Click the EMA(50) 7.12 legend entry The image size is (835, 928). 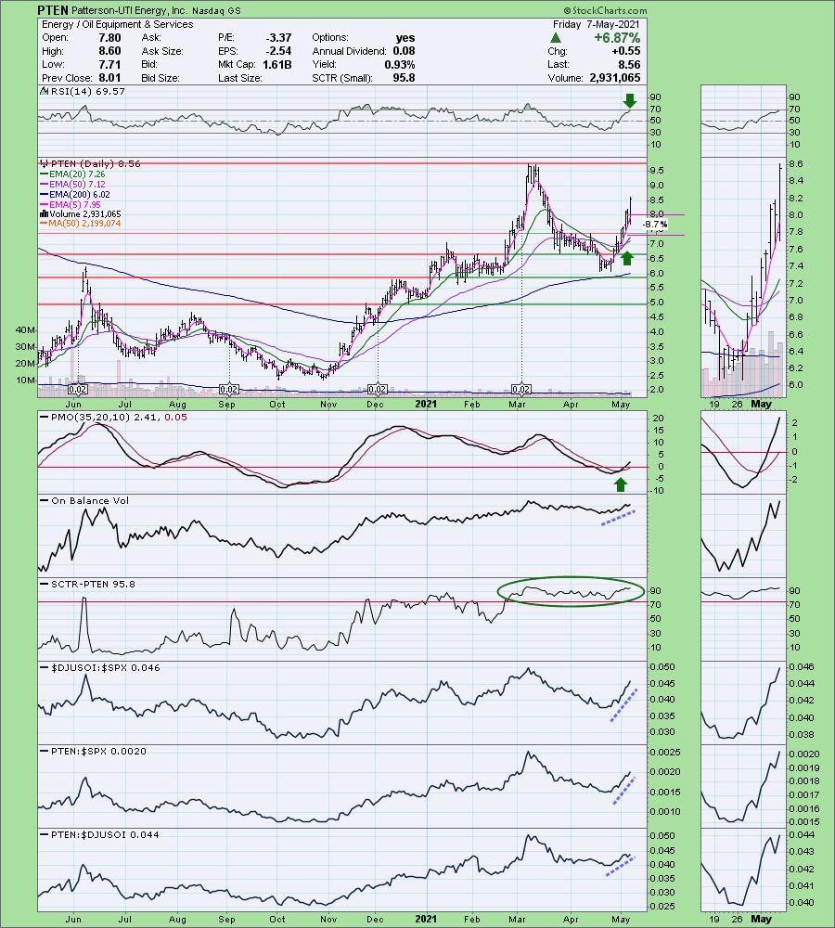click(72, 185)
